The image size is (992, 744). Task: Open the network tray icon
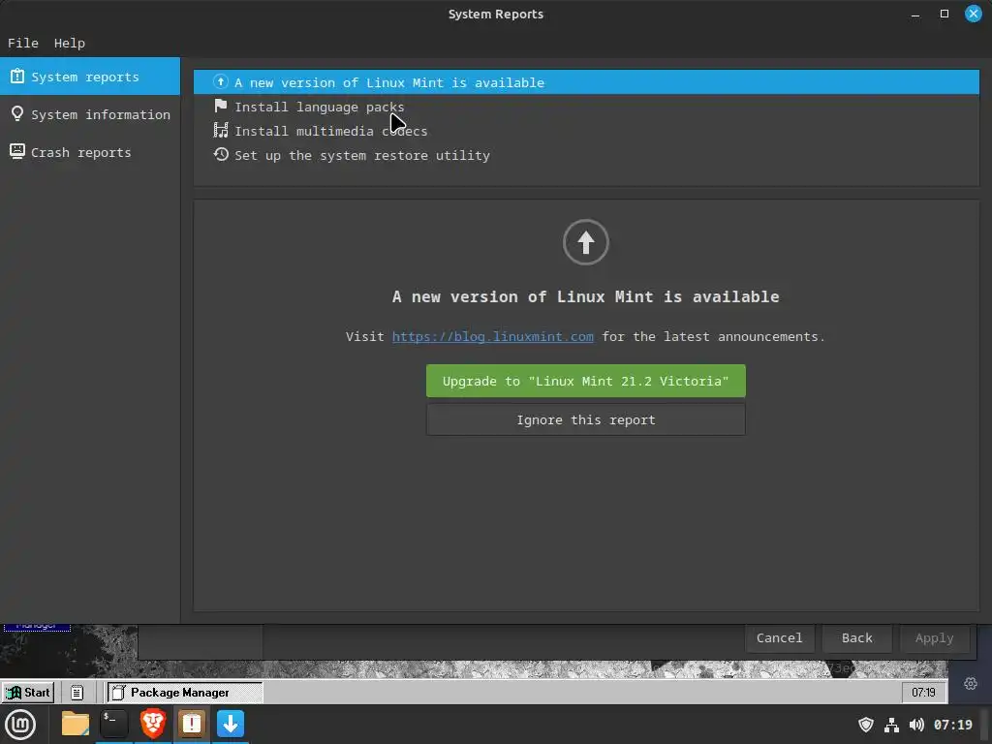891,725
